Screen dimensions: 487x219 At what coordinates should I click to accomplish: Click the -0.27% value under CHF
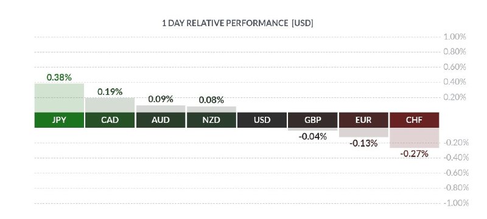415,153
